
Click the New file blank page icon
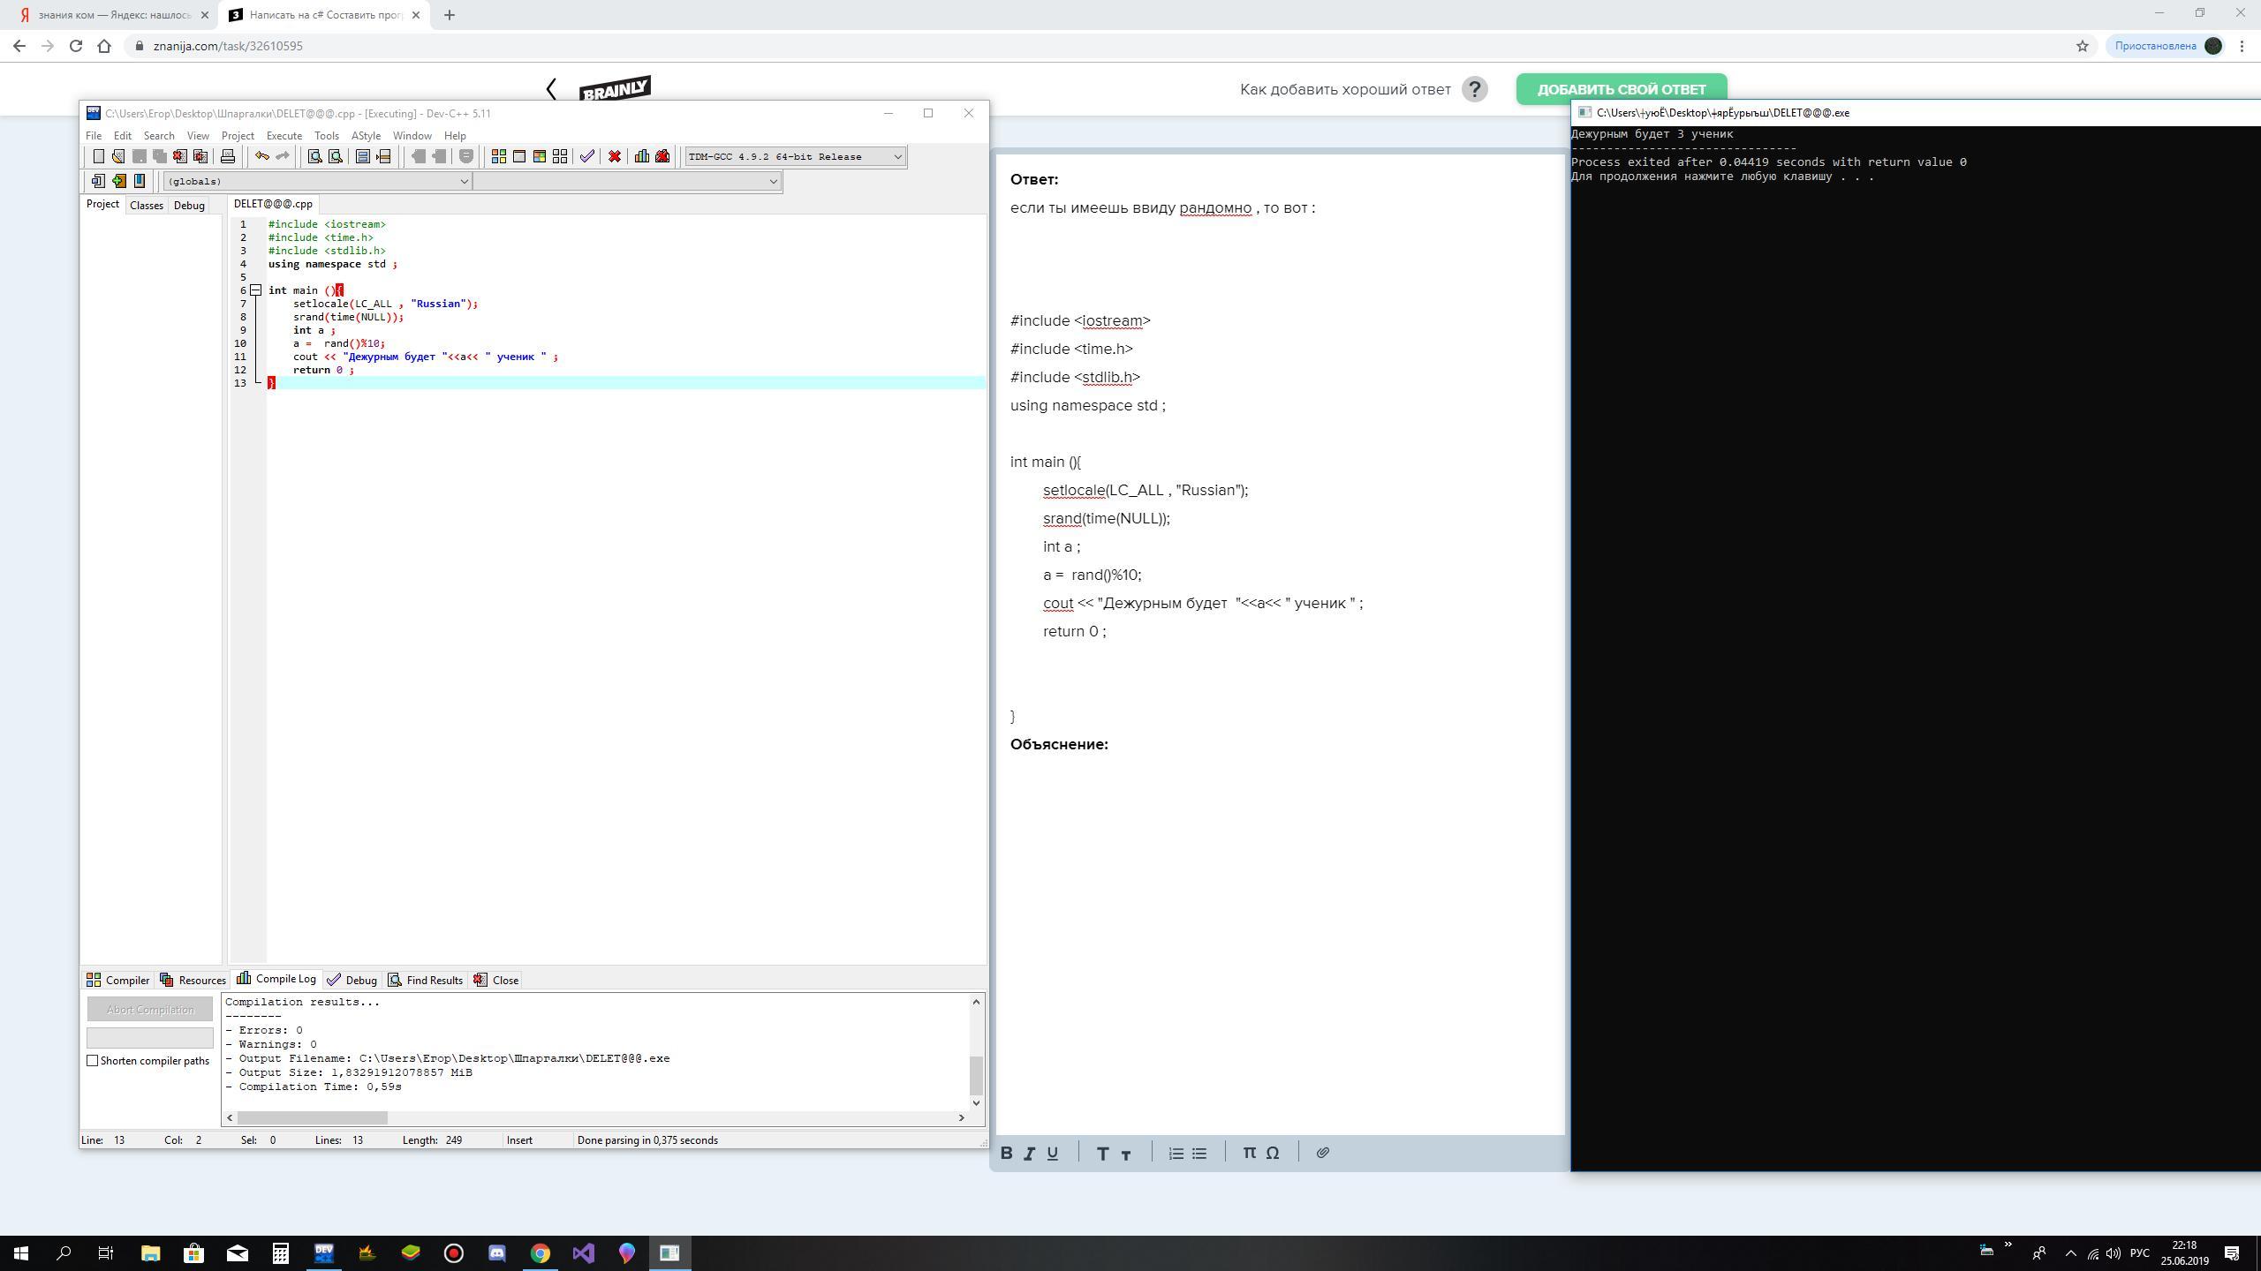click(x=98, y=156)
